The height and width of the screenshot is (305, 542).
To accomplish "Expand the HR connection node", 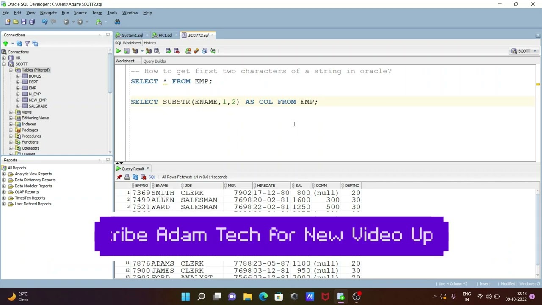I will point(4,58).
